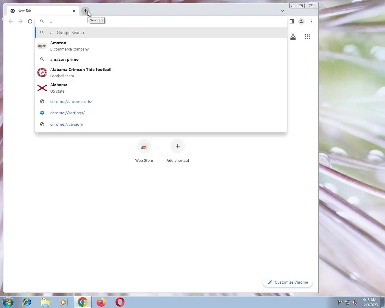Click the muted volume tray icon
The width and height of the screenshot is (385, 308).
point(355,302)
